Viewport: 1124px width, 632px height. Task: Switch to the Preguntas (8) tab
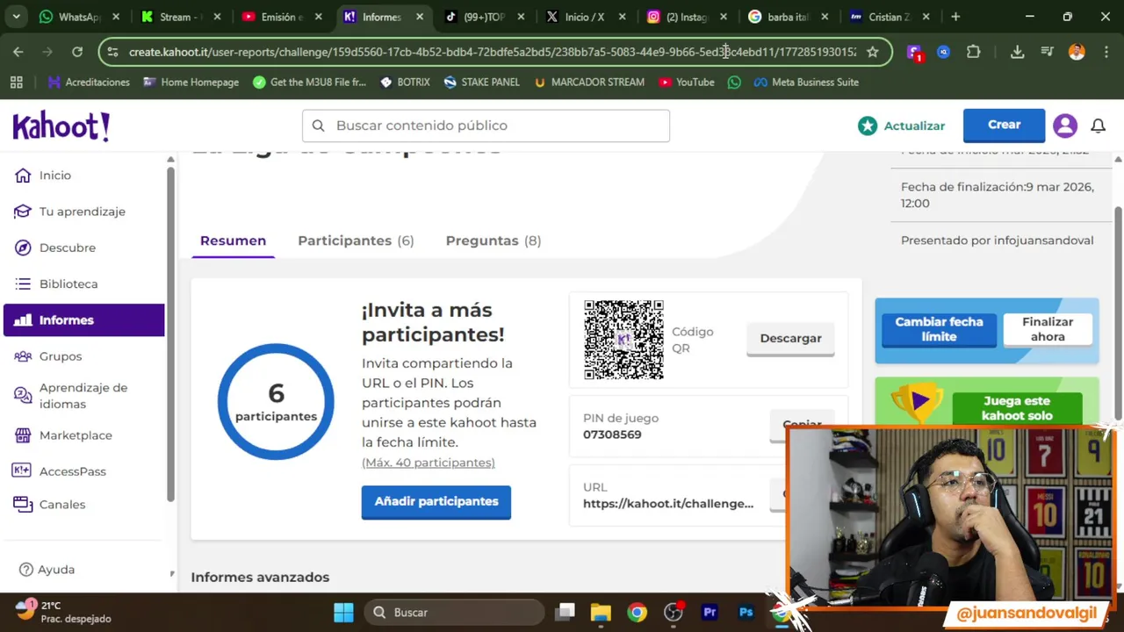(x=494, y=241)
